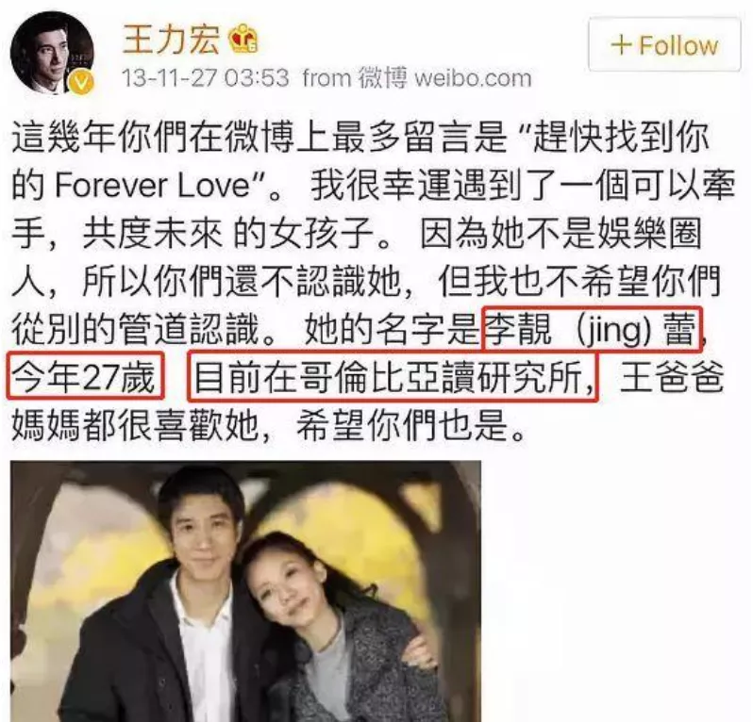Click the word from before 微博
The image size is (753, 722).
pos(327,78)
